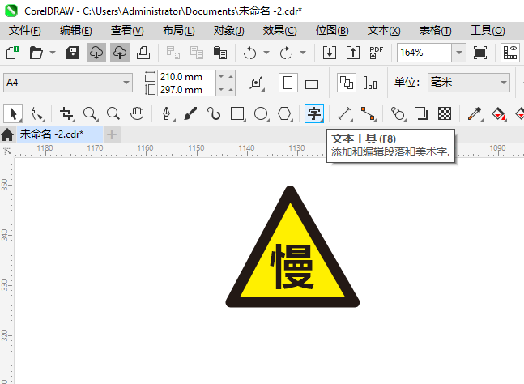524x384 pixels.
Task: Increase the 210.0 mm page width
Action: [231, 76]
